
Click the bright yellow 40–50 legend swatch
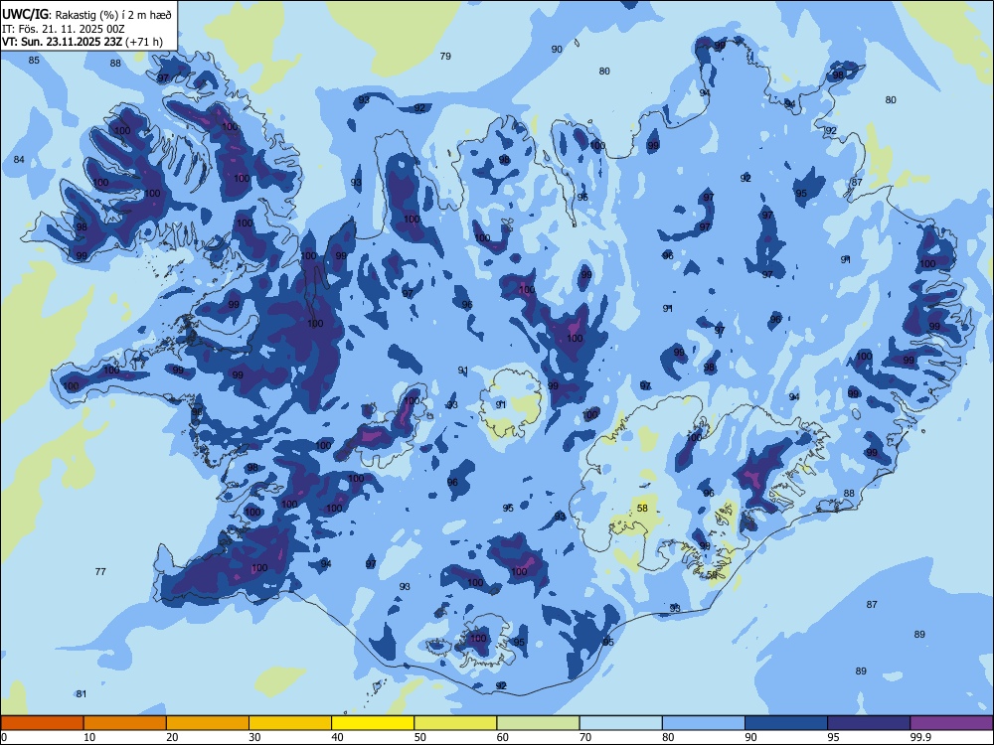(x=373, y=723)
